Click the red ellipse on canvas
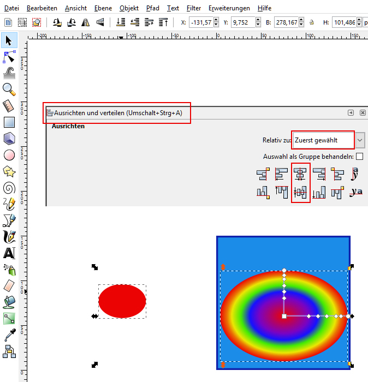Image resolution: width=368 pixels, height=382 pixels. pyautogui.click(x=122, y=301)
